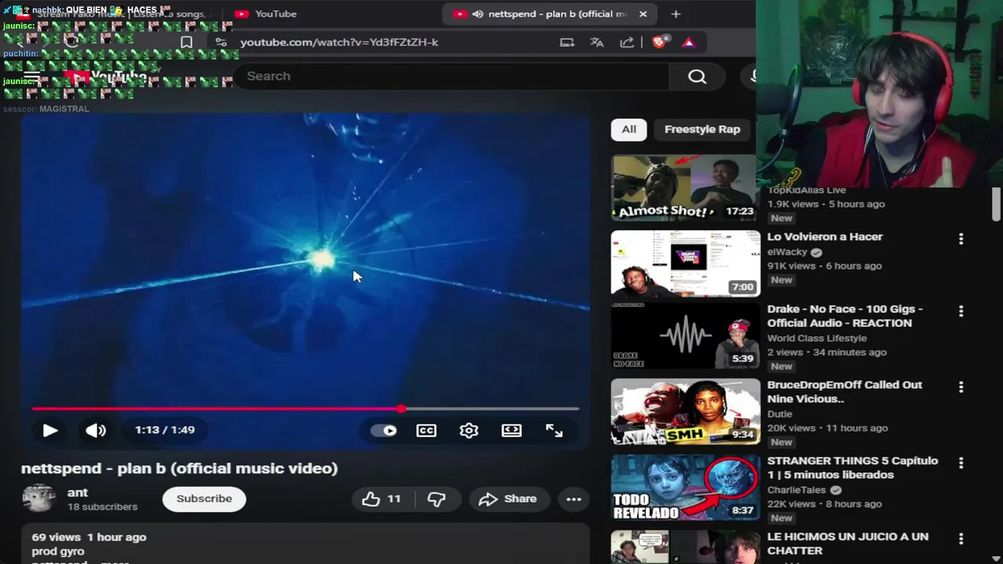Click the cast/install screen icon in address bar

click(x=567, y=42)
